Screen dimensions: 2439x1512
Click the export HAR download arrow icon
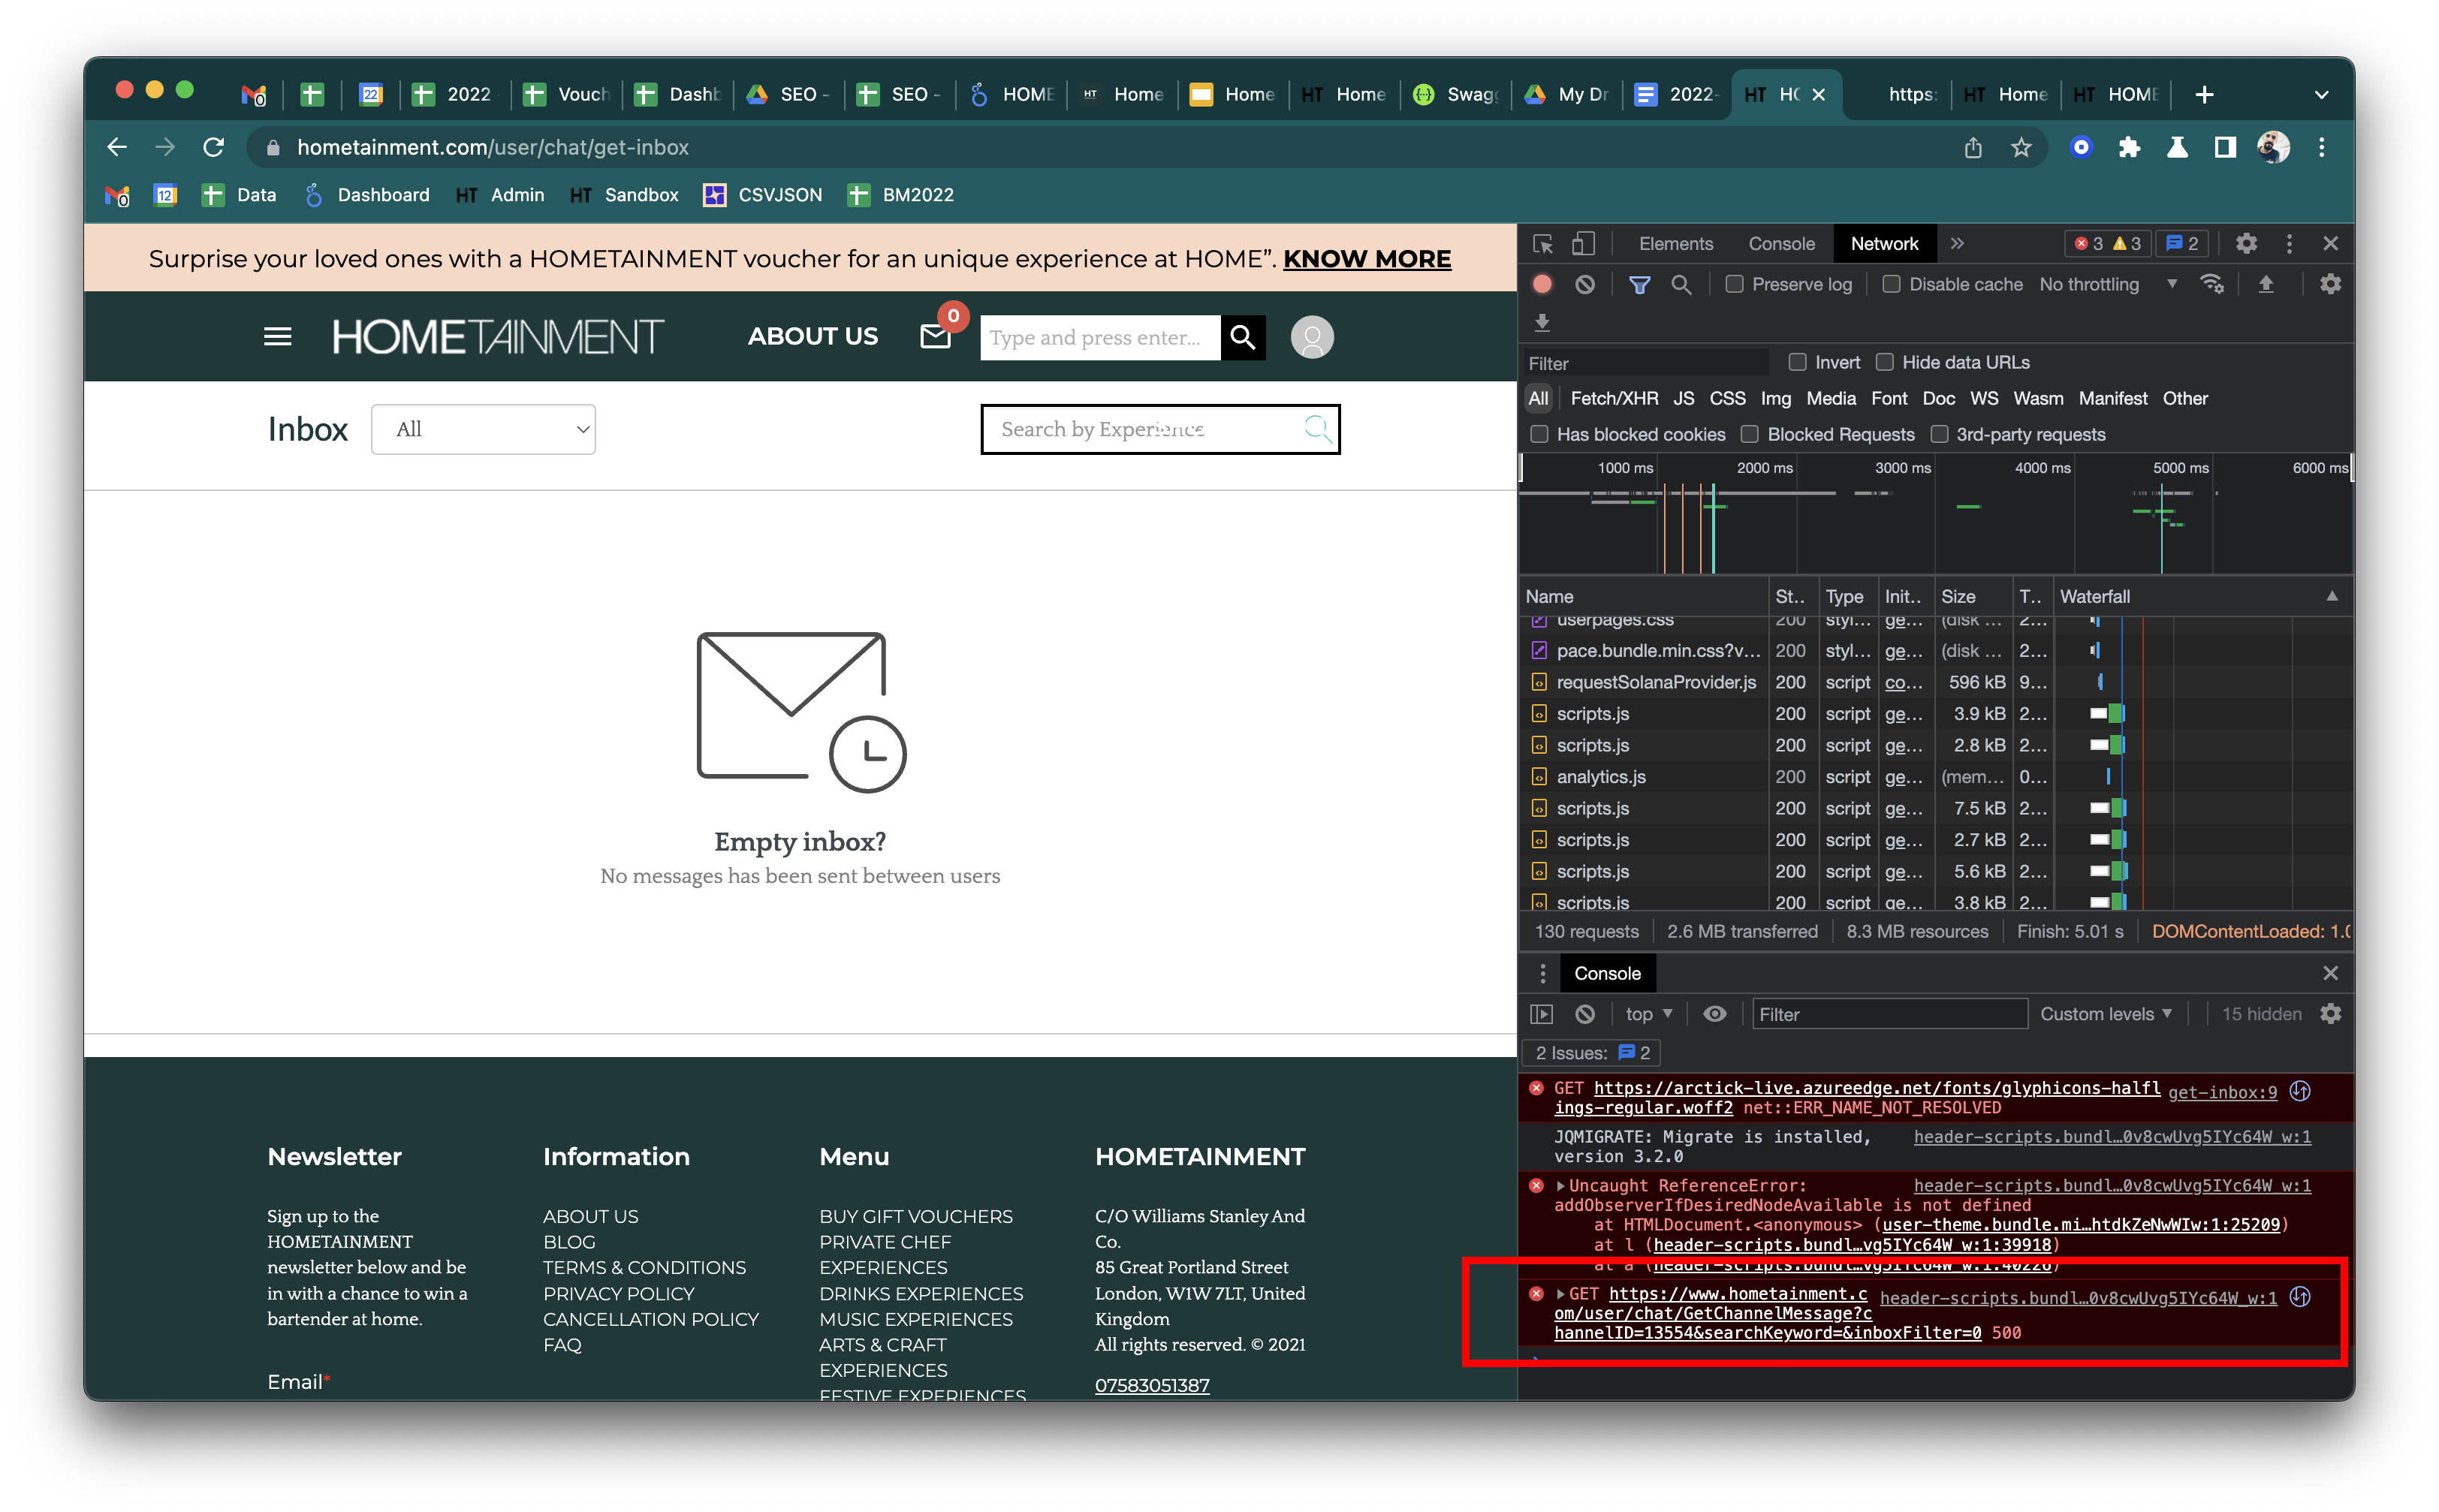click(1543, 322)
